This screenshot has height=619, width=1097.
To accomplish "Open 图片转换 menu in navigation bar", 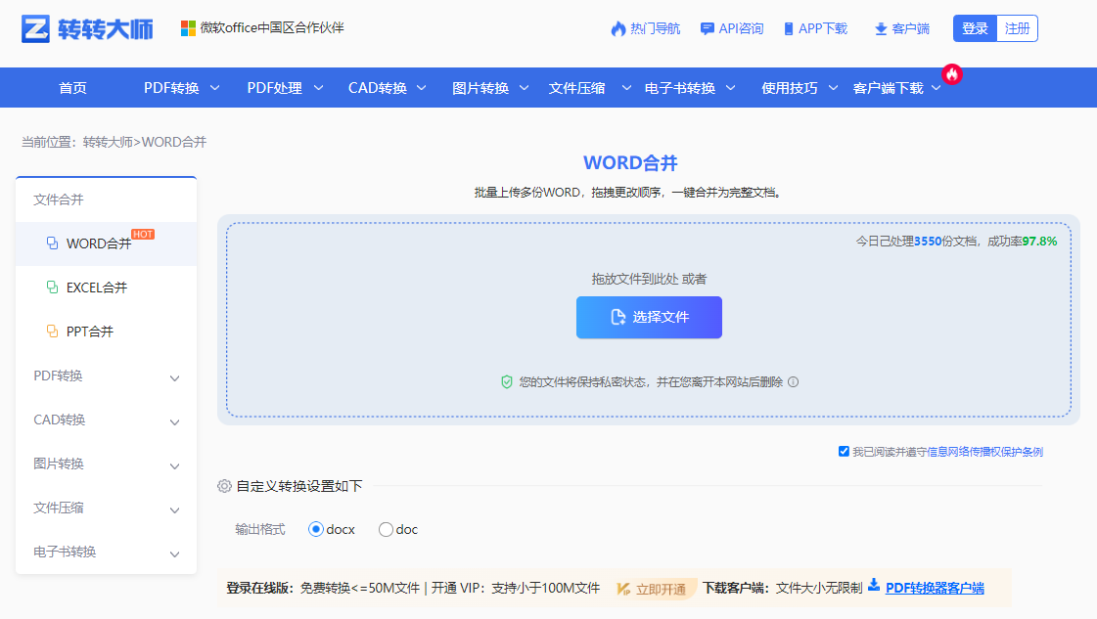I will (x=480, y=88).
